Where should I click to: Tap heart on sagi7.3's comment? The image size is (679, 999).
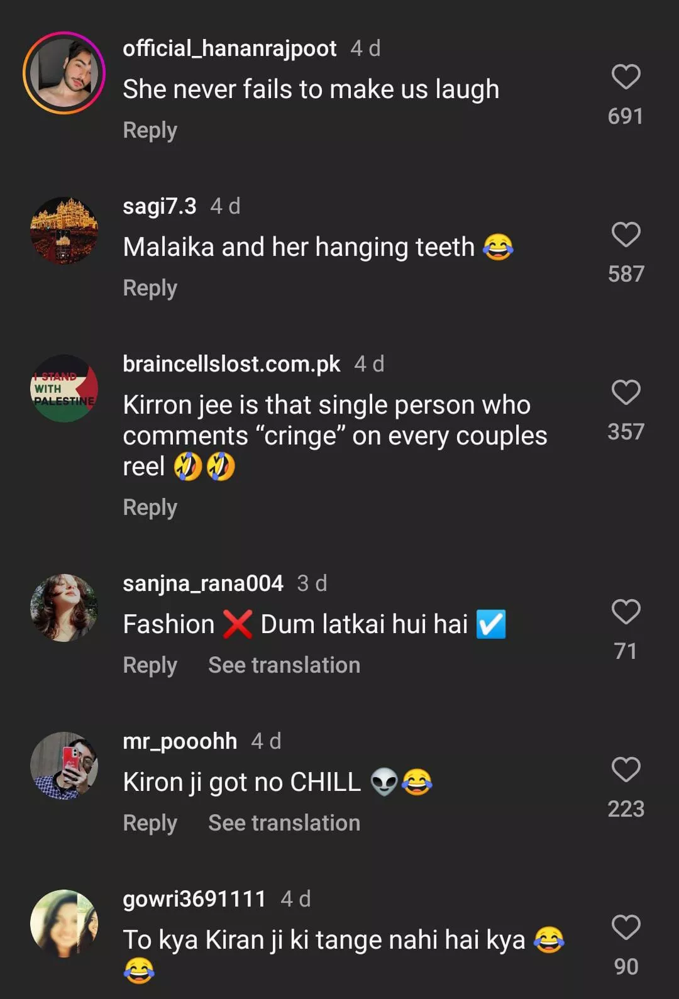(x=626, y=235)
